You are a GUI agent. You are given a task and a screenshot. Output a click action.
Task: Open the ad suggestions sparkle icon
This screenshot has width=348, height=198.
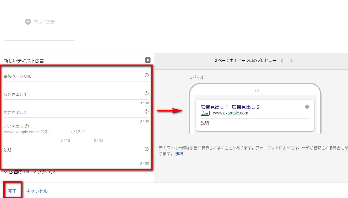[x=148, y=60]
